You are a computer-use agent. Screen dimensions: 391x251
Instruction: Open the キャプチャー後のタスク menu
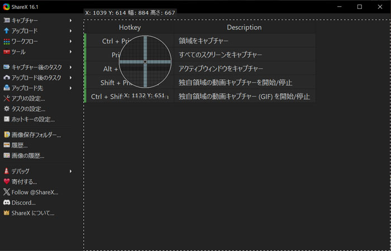(37, 67)
